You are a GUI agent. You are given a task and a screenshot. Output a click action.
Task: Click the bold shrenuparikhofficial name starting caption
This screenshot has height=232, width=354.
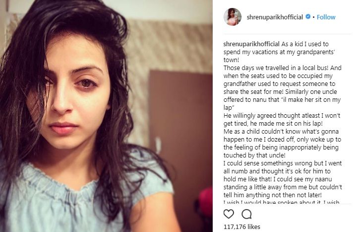point(251,44)
